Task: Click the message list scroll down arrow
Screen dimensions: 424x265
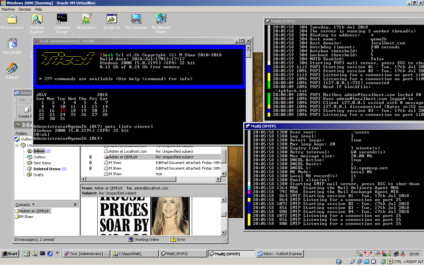Action: (x=224, y=174)
